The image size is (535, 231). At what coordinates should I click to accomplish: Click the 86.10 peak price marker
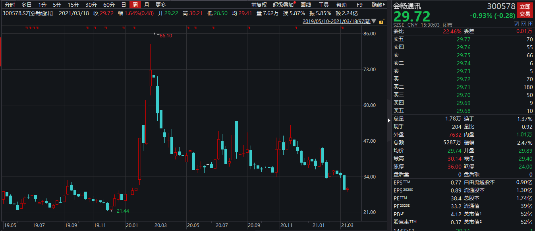(x=166, y=36)
